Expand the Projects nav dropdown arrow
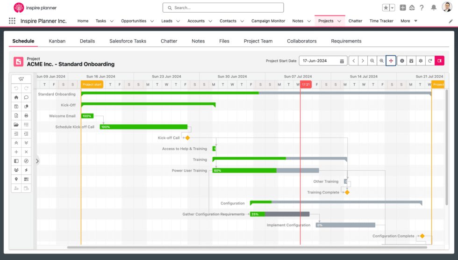The image size is (458, 260). tap(339, 21)
